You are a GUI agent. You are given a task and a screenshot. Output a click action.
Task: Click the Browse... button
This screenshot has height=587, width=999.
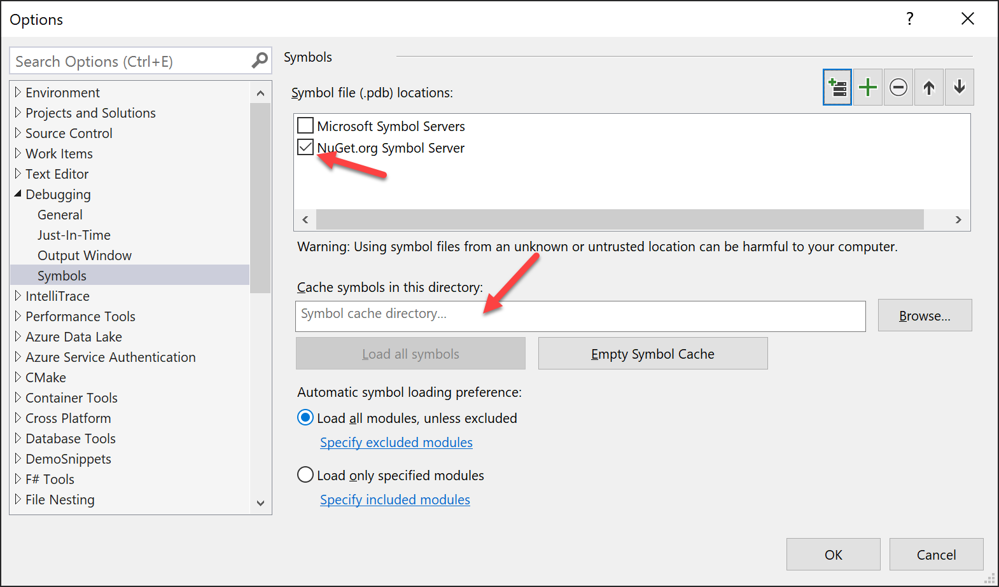925,315
